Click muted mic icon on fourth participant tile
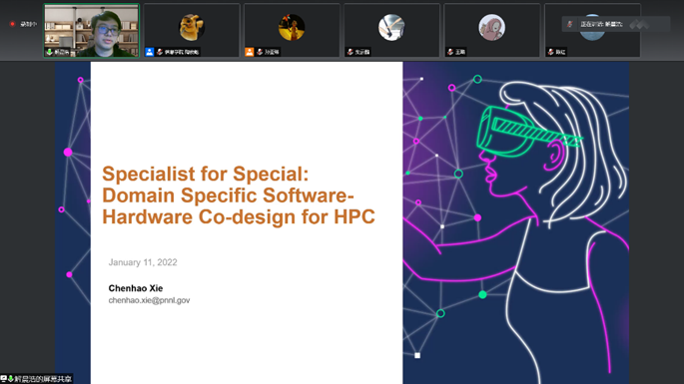This screenshot has height=384, width=684. click(349, 52)
